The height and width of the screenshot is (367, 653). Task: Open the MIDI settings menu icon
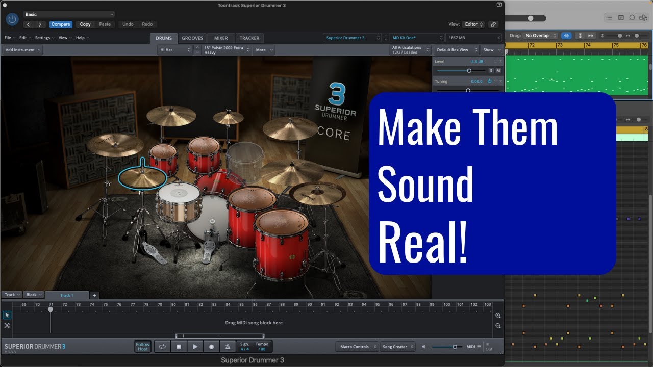click(479, 347)
